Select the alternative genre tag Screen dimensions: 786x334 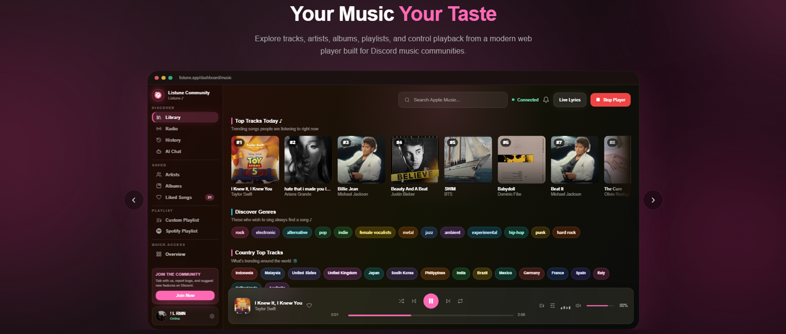pyautogui.click(x=297, y=233)
